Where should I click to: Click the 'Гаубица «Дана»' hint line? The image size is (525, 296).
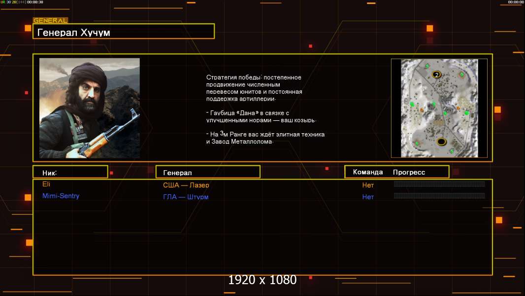[x=261, y=116]
